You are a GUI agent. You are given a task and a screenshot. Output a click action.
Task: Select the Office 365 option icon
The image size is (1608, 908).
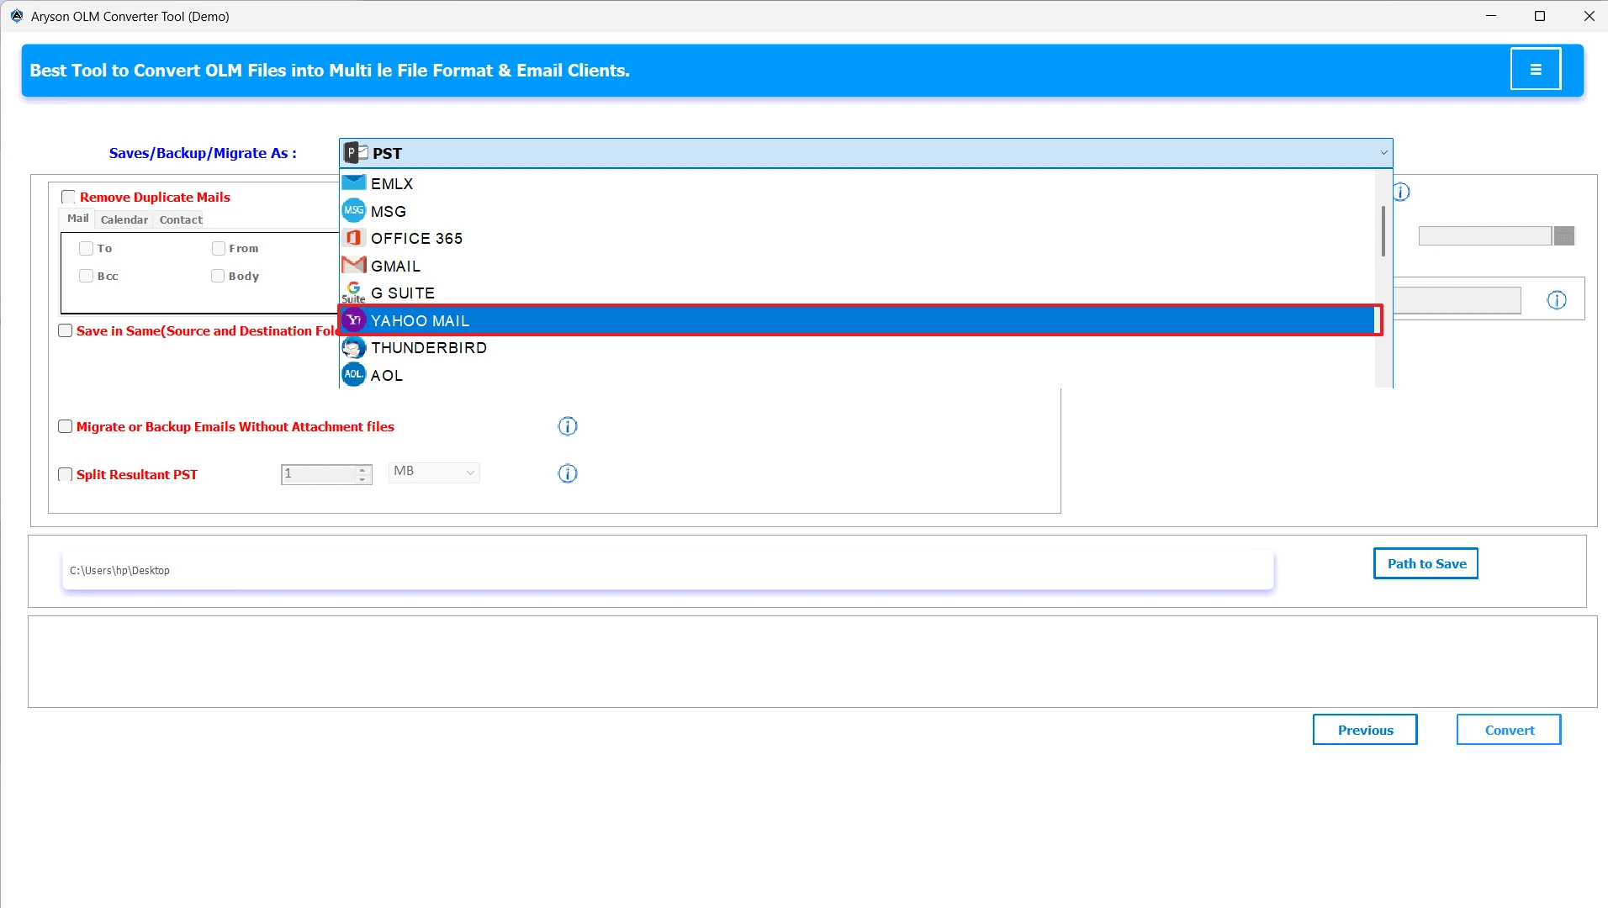click(x=353, y=238)
